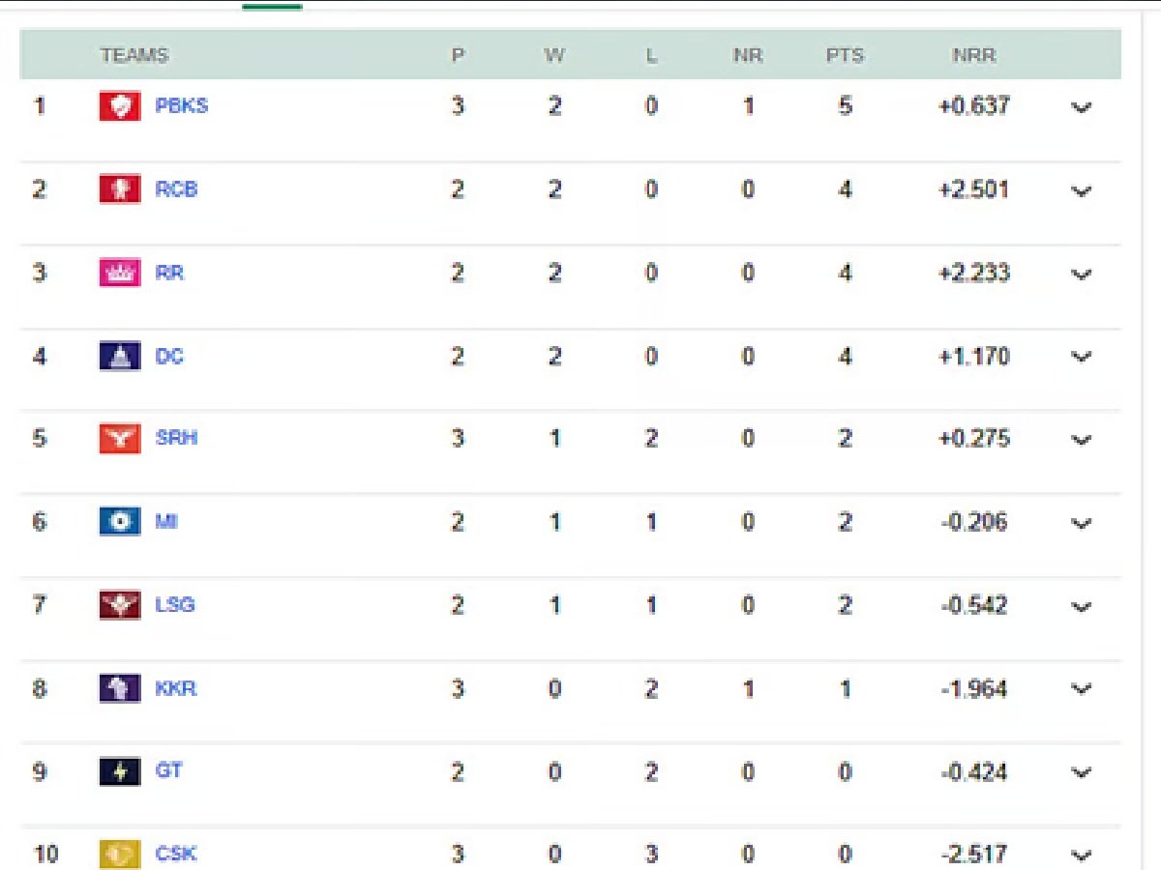Click the SRH orange team logo
The width and height of the screenshot is (1161, 870).
120,439
